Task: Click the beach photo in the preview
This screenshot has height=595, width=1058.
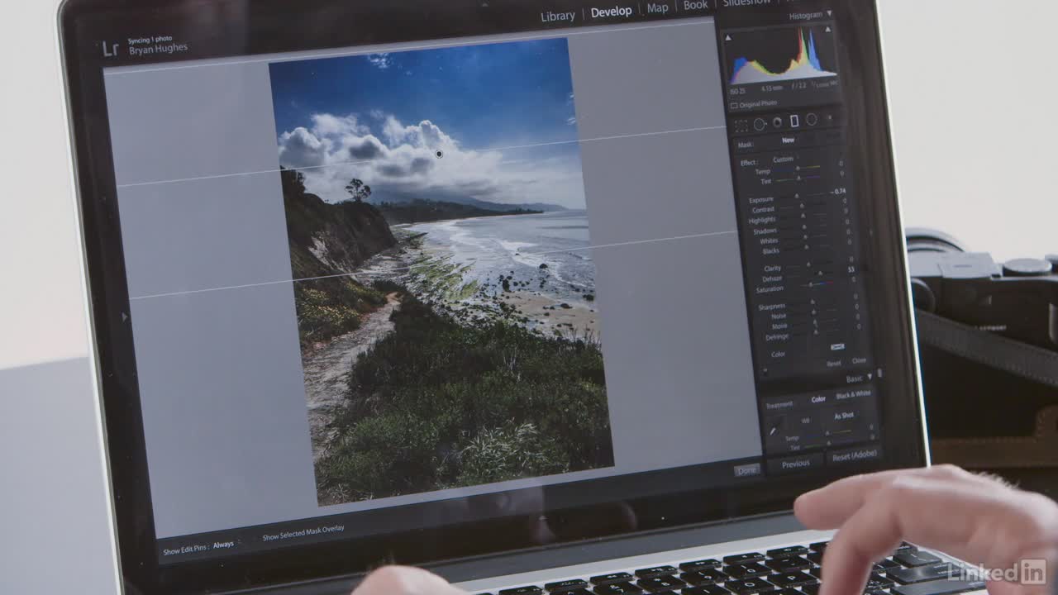Action: (442, 273)
